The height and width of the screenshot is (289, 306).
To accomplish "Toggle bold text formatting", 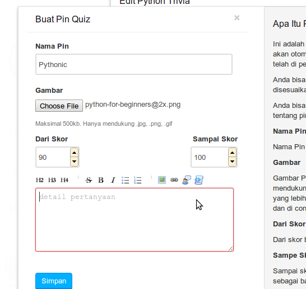I will (x=101, y=180).
